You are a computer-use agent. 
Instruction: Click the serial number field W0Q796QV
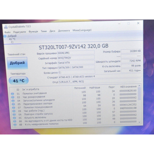[x=76, y=57]
